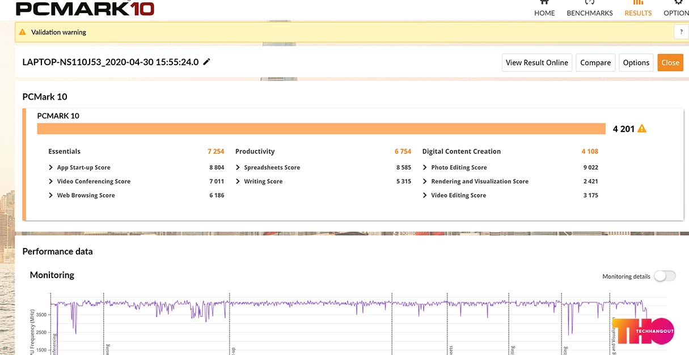689x355 pixels.
Task: Open the validation warning help question mark
Action: [x=681, y=32]
